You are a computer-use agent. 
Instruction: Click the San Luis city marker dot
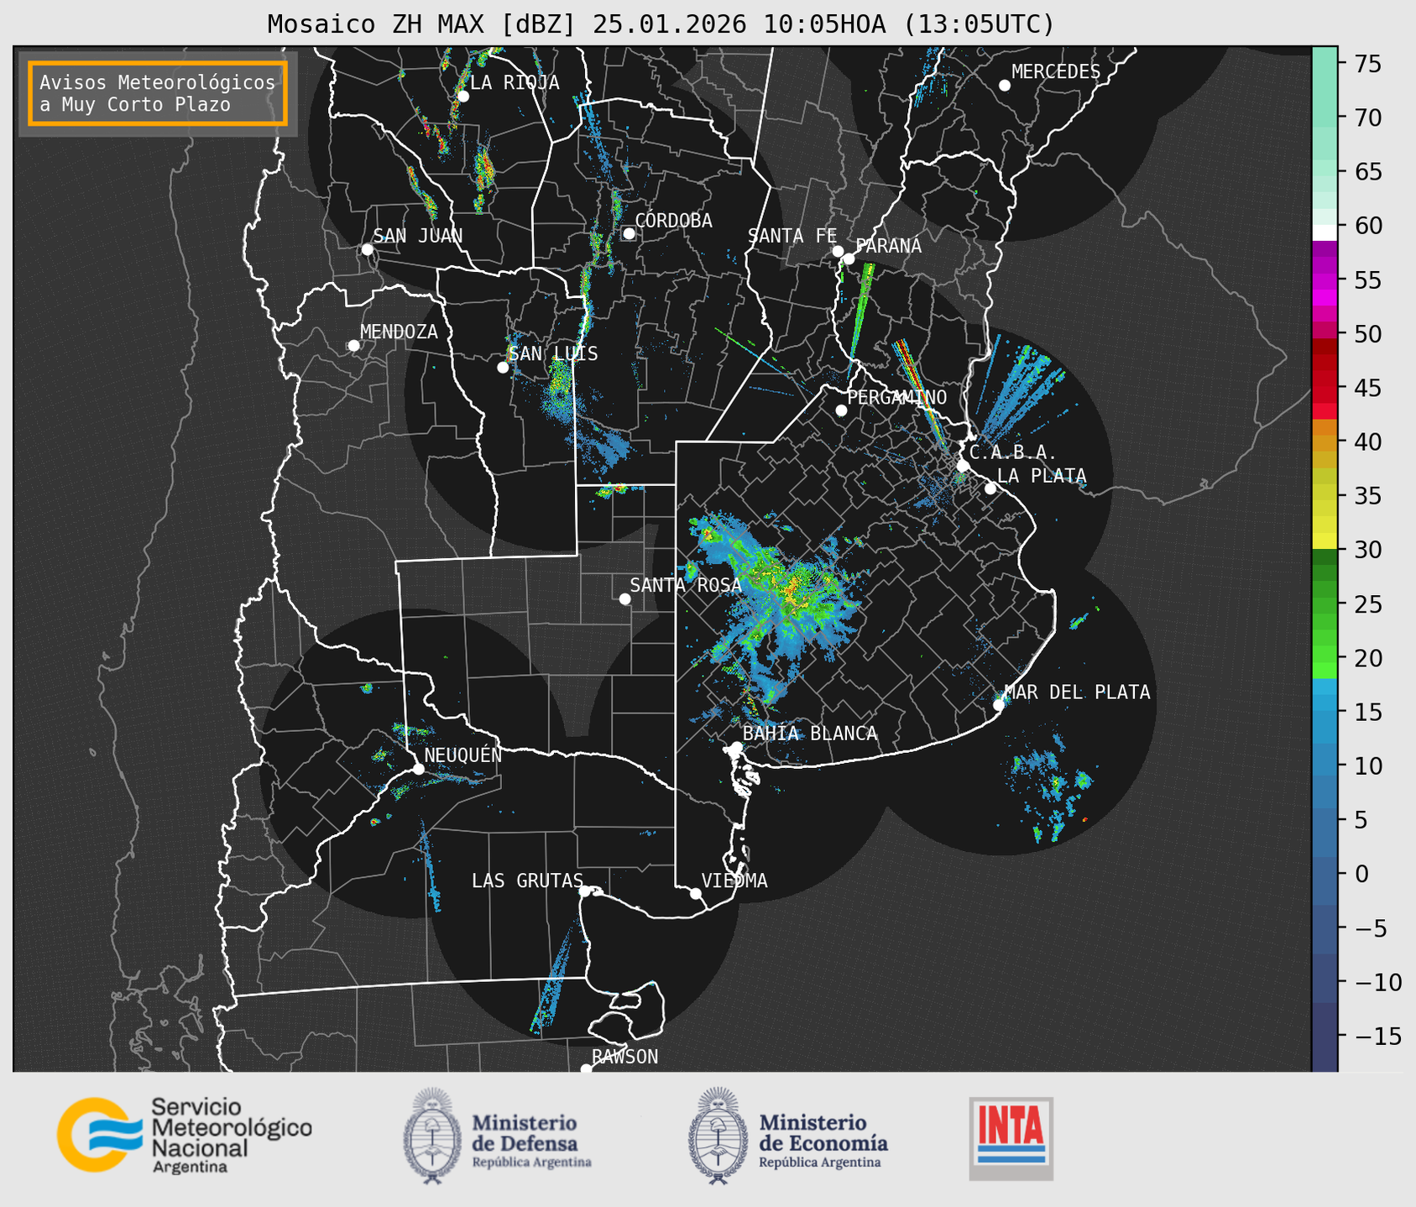point(503,368)
